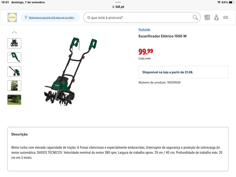Select the side-view tiller thumbnail

tap(14, 72)
